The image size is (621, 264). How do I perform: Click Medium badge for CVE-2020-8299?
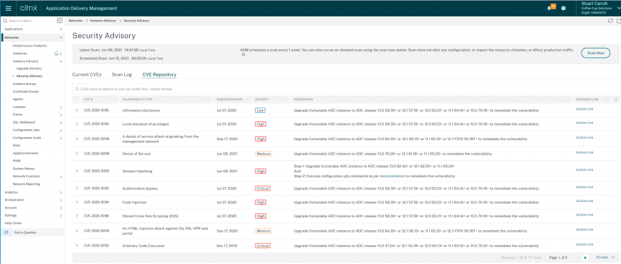coord(263,154)
